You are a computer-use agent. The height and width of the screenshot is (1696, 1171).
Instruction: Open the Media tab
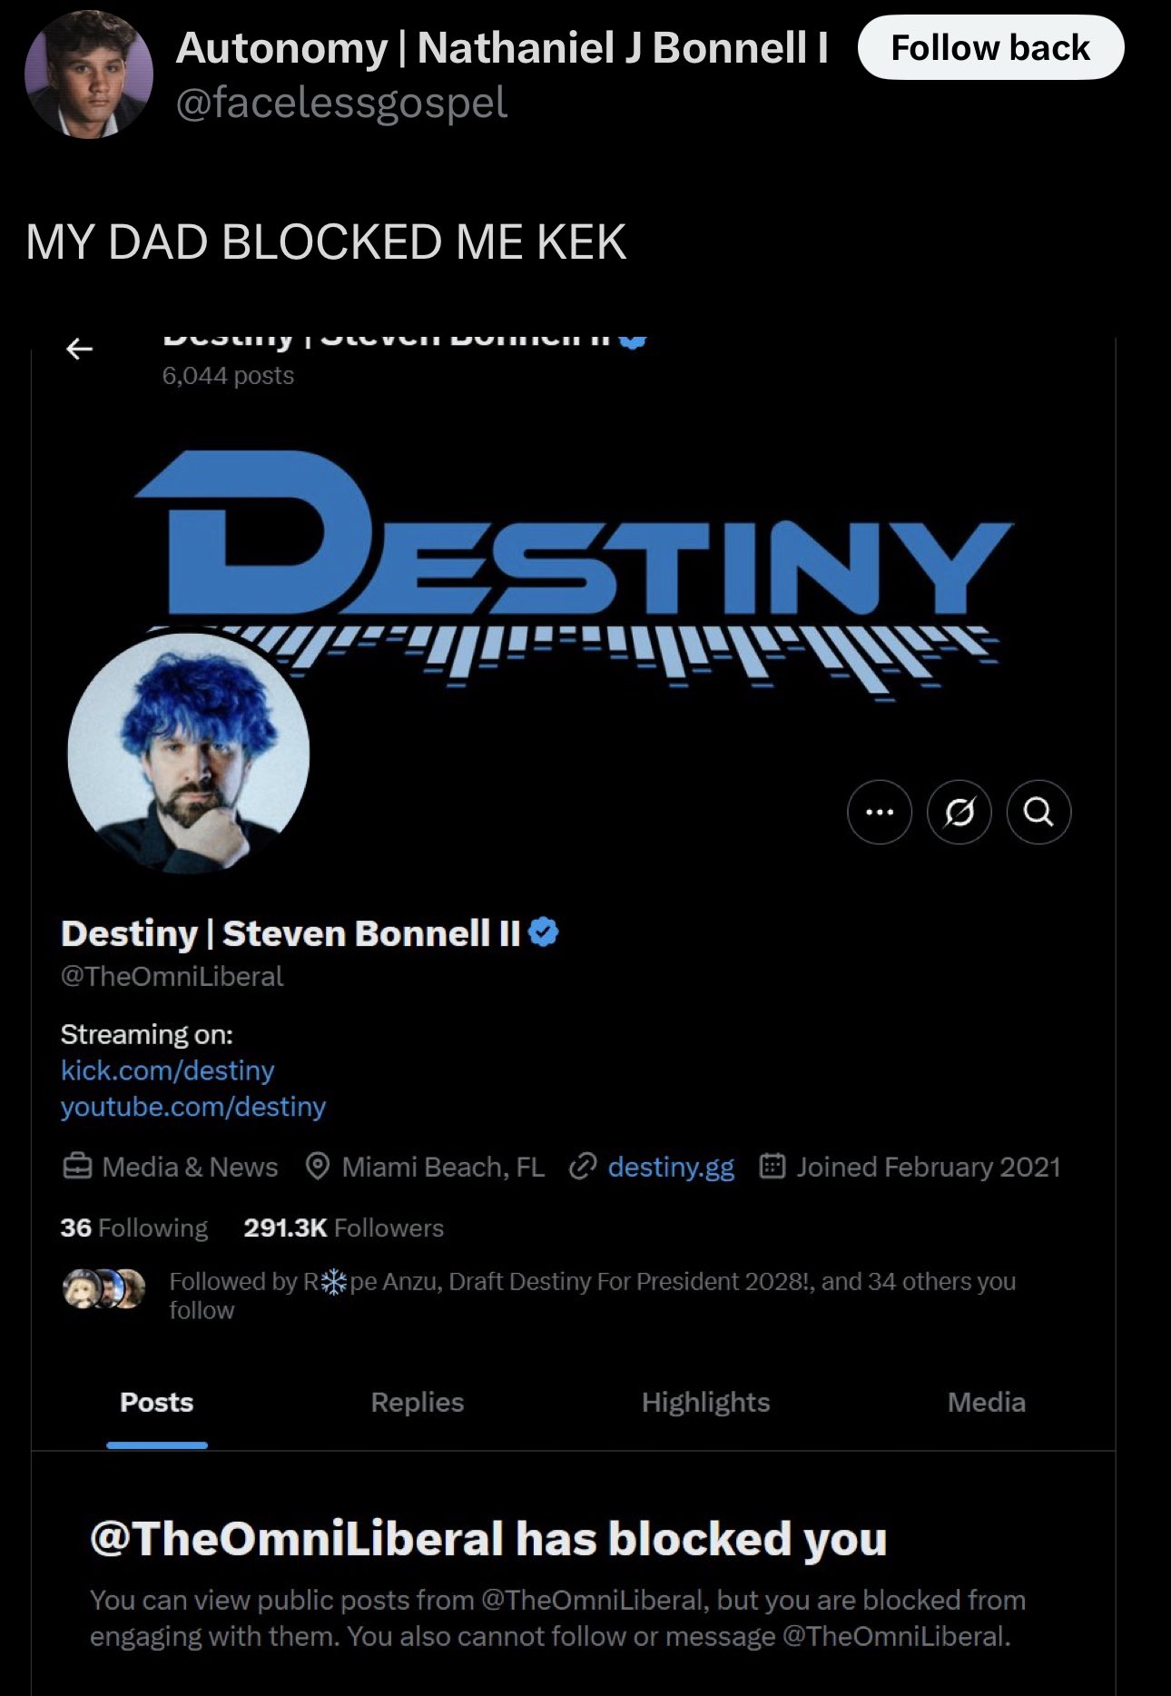tap(987, 1403)
